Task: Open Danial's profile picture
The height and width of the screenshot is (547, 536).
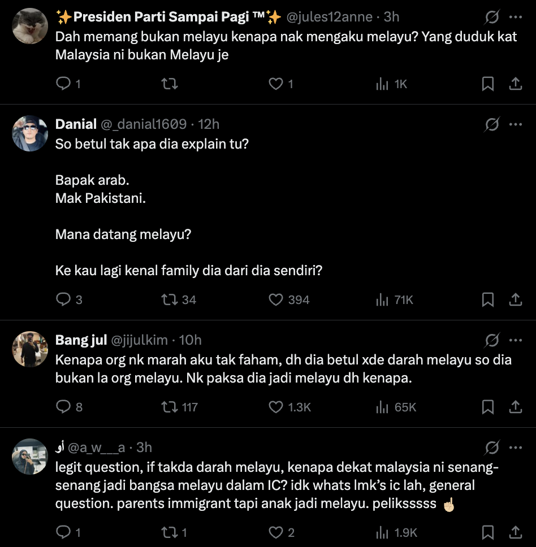Action: 30,133
